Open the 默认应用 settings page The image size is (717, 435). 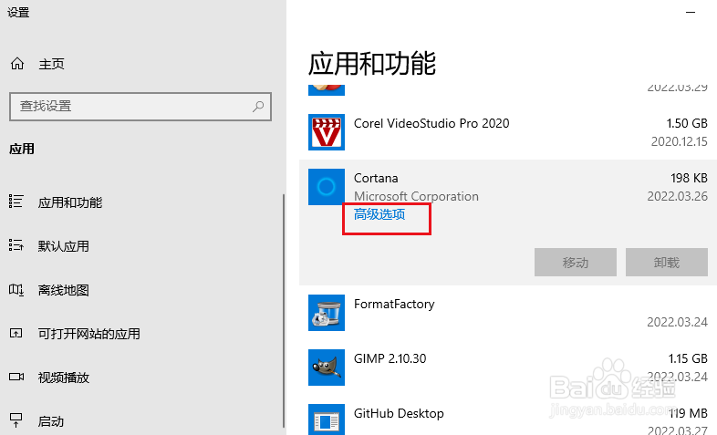64,246
